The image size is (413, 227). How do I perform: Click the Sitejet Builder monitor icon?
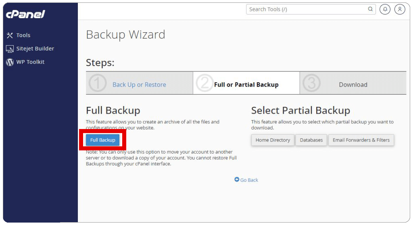10,49
